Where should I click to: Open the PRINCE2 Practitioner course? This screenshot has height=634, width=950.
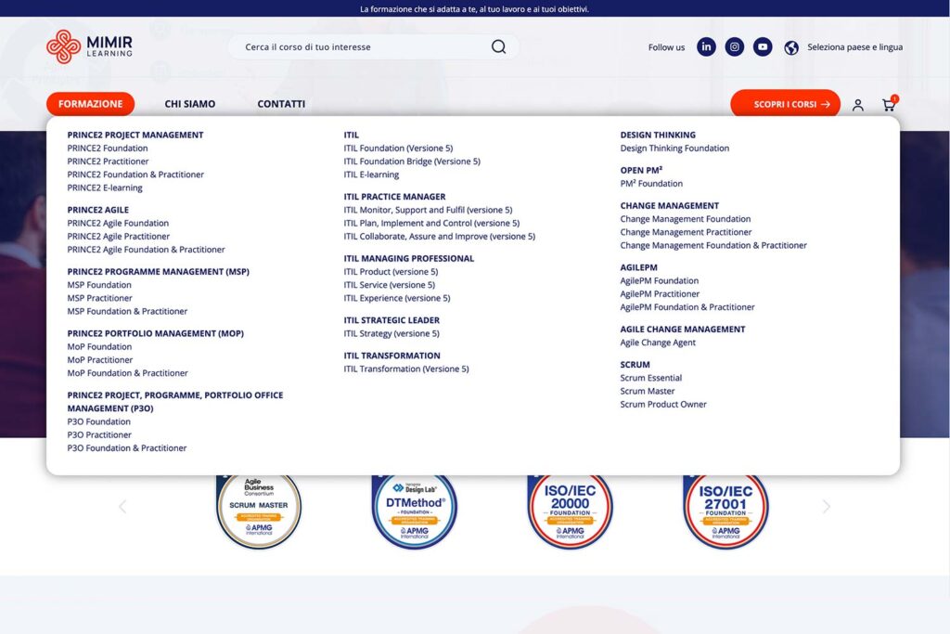[108, 162]
